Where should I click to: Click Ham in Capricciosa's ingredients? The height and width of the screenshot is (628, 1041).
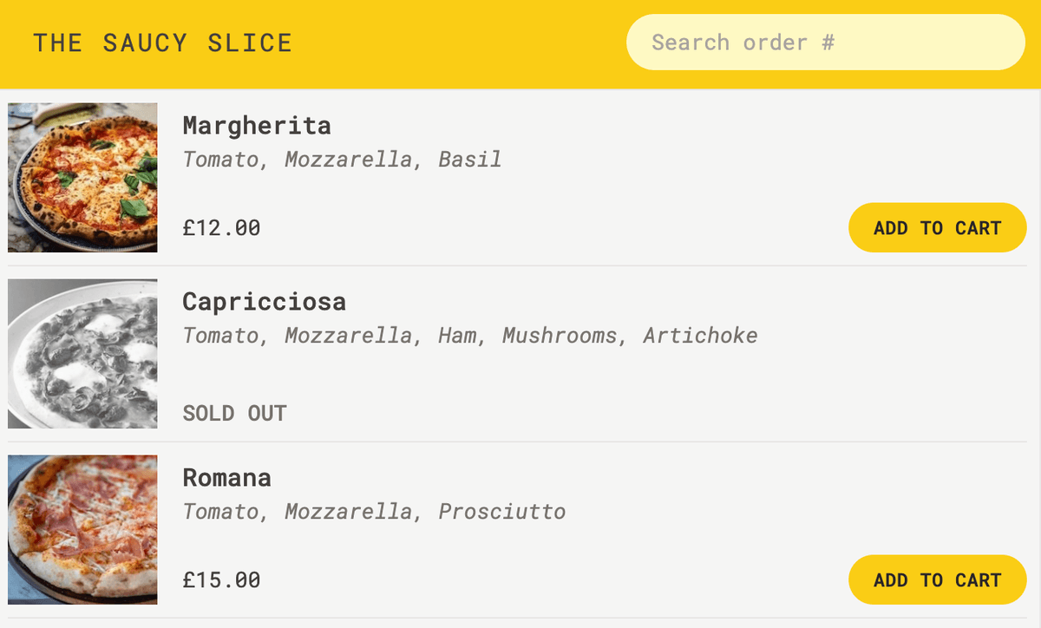[x=457, y=336]
